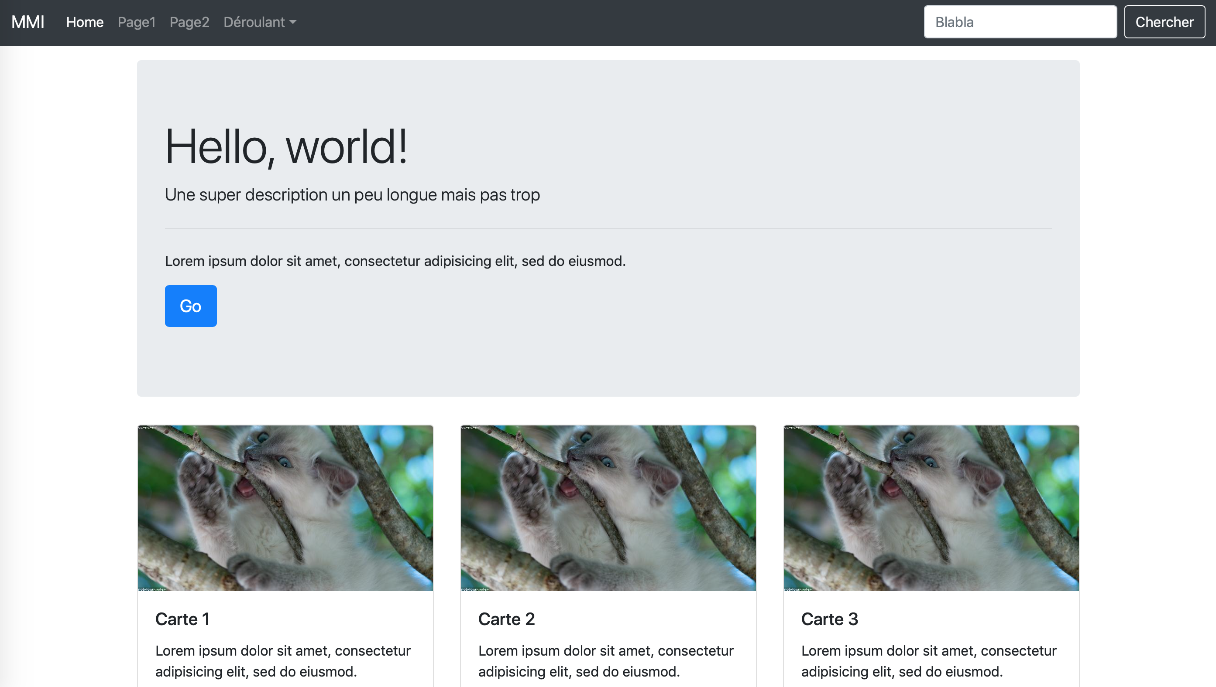Open the Carte 2 kitten image
1216x687 pixels.
tap(608, 508)
